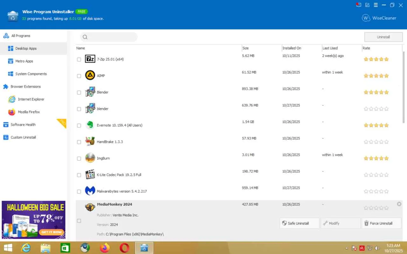Show hidden system tray icons
The height and width of the screenshot is (254, 407).
[x=347, y=248]
